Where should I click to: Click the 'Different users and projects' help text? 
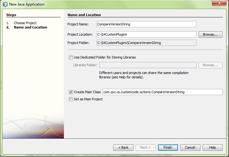pyautogui.click(x=144, y=75)
